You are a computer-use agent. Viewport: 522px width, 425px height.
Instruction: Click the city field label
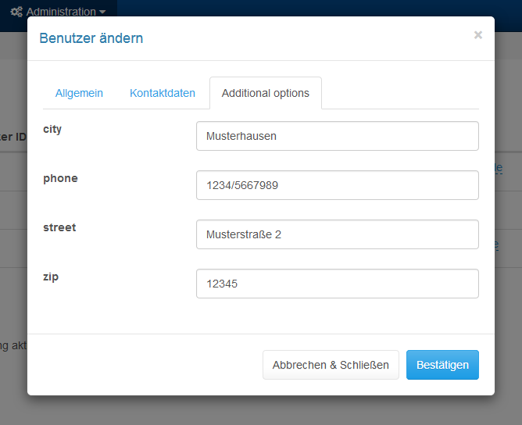(52, 129)
